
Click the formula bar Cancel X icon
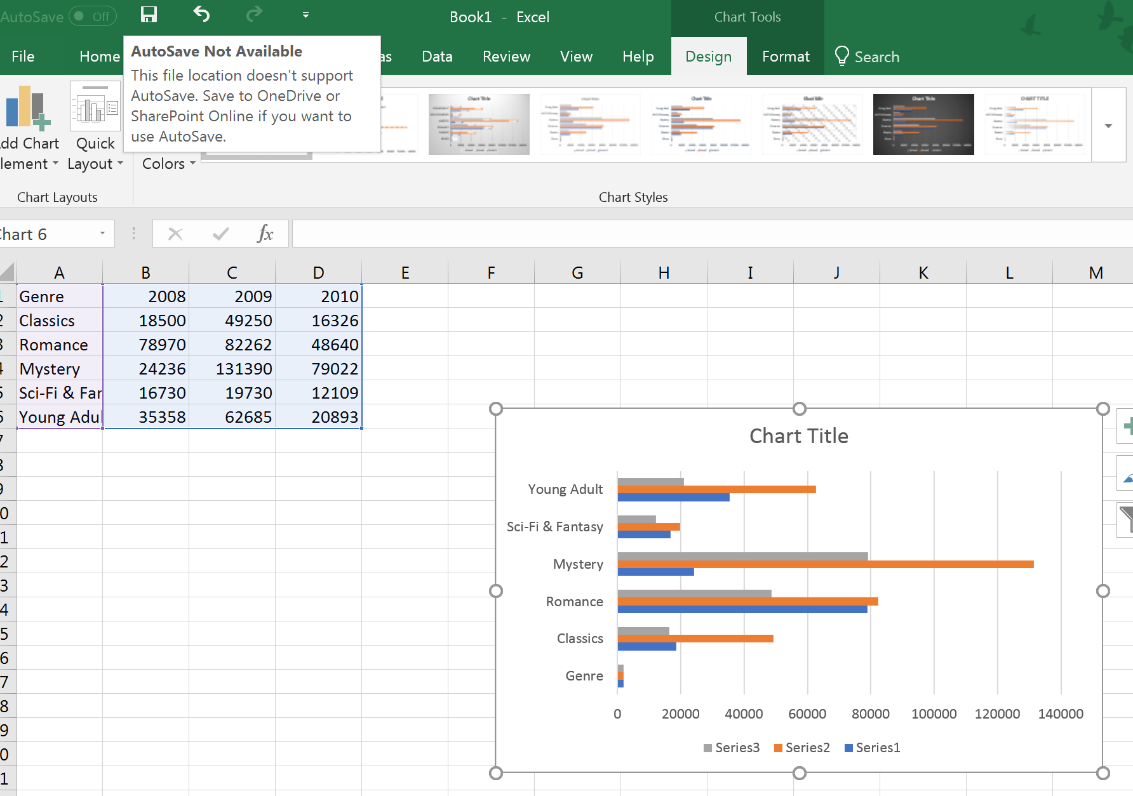click(x=175, y=234)
